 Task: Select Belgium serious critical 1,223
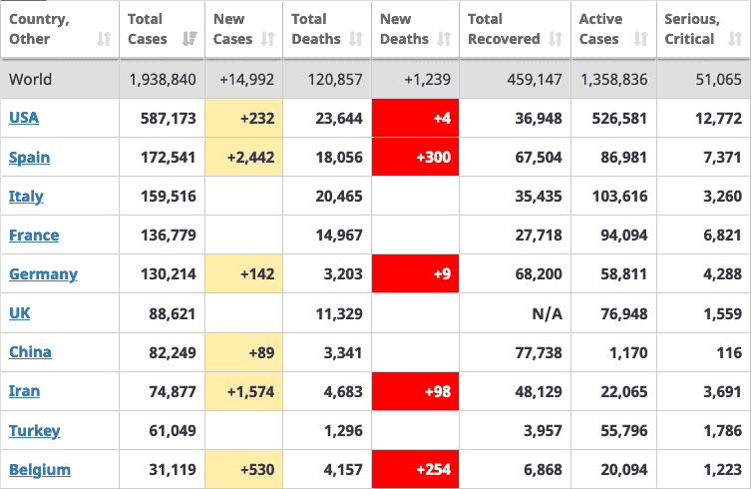coord(722,470)
